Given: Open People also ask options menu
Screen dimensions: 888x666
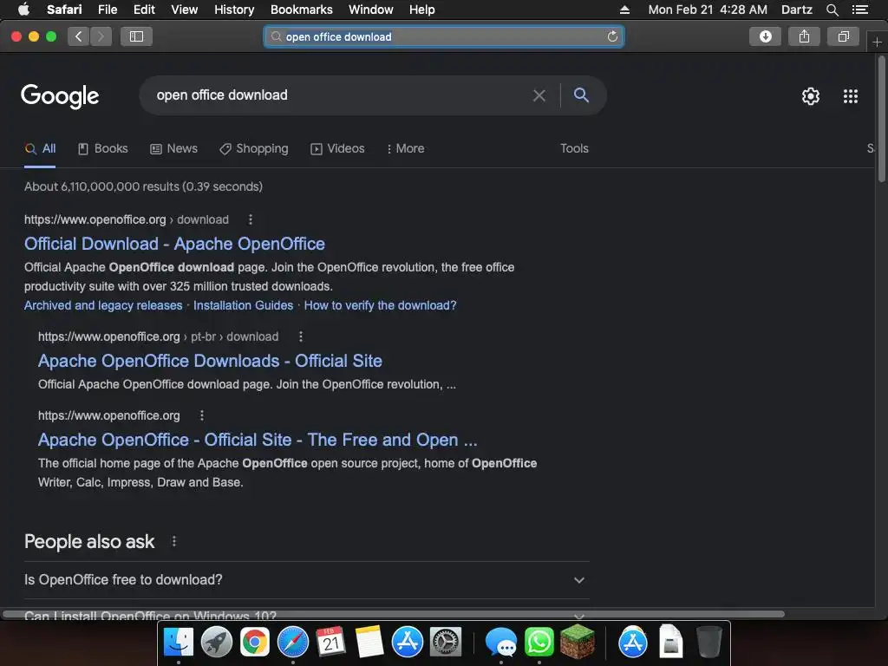Looking at the screenshot, I should coord(173,541).
